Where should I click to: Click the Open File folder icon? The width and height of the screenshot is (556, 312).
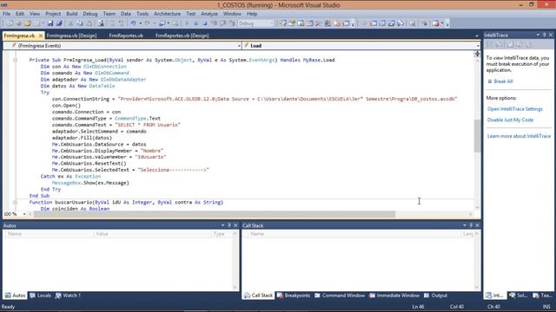[x=28, y=23]
